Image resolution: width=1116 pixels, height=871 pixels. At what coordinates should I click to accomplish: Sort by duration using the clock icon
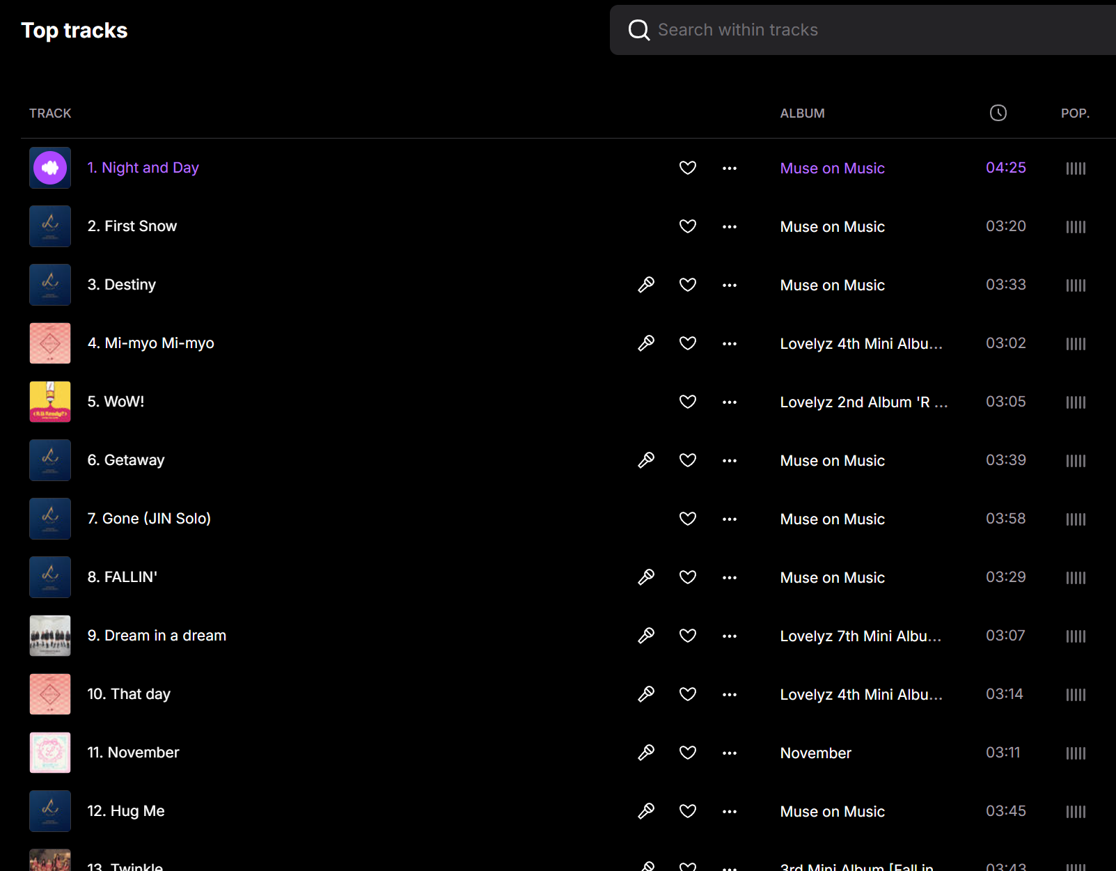[x=998, y=113]
